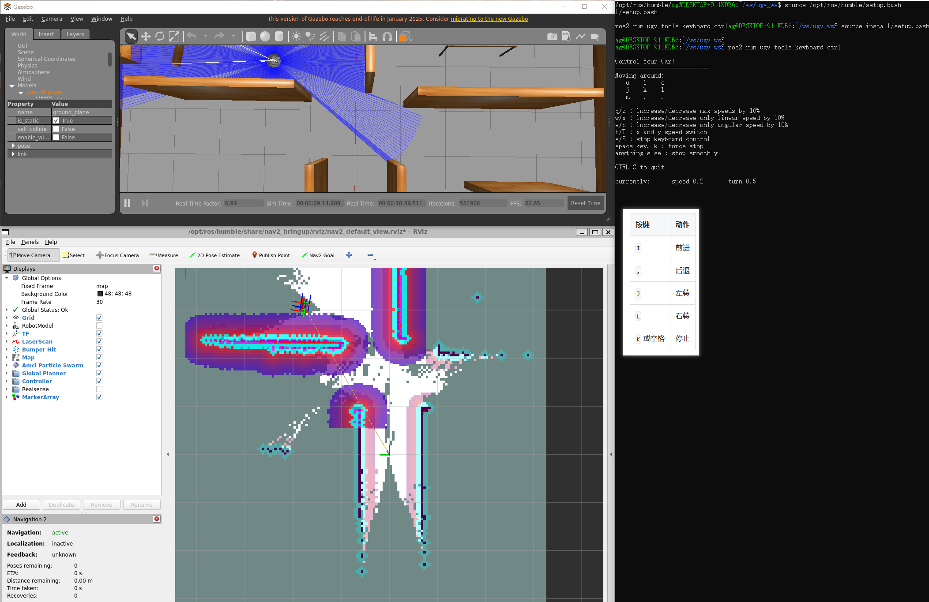
Task: Pause the Gazebo simulation
Action: click(x=127, y=203)
